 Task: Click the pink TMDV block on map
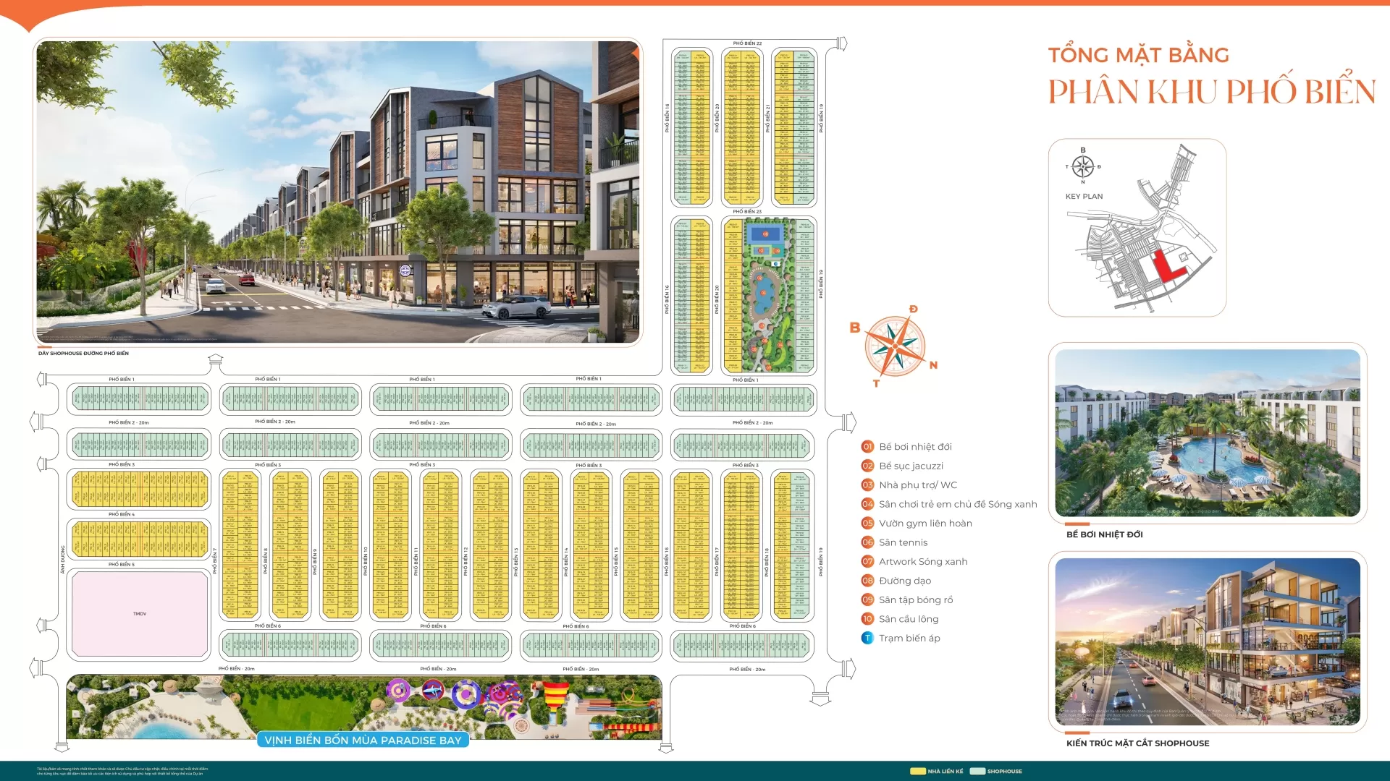pos(140,613)
